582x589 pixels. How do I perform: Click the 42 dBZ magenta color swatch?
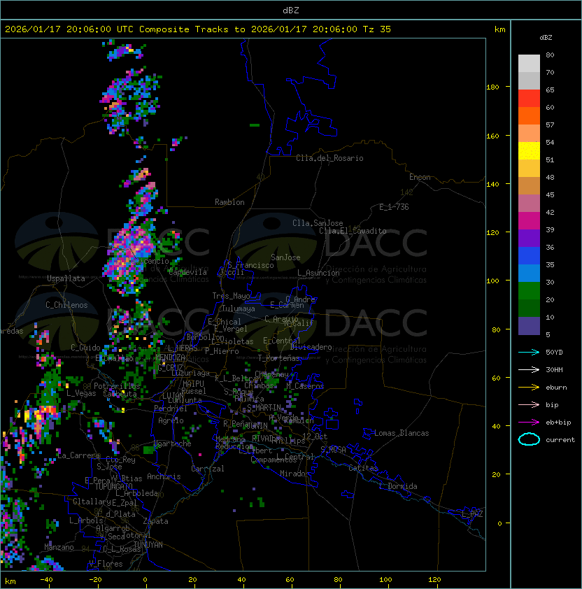529,220
